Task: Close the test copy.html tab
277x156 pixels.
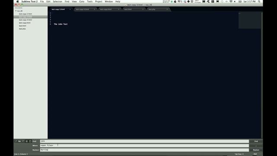Action: coord(119,9)
